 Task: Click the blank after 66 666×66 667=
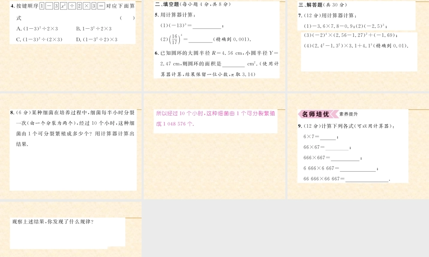pos(367,179)
